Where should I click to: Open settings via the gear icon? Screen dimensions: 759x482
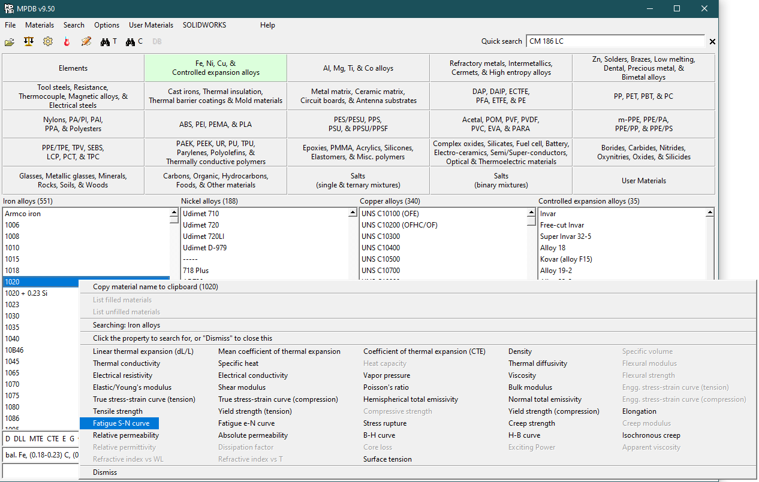click(47, 42)
